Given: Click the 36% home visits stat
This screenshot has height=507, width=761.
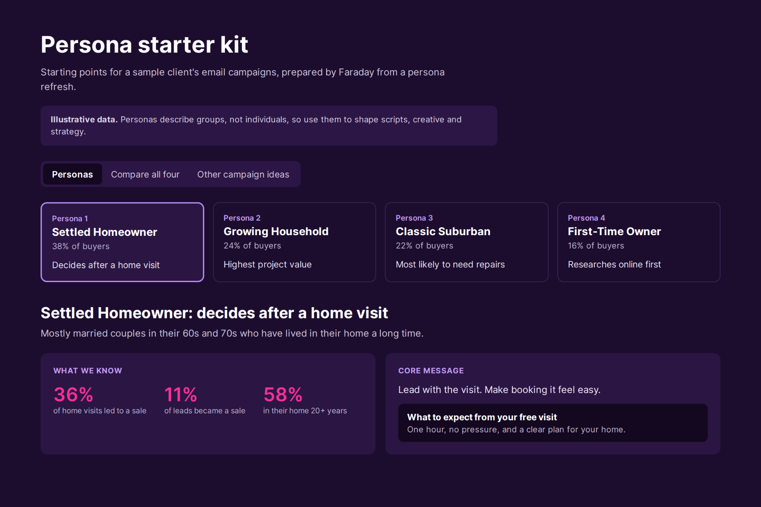Looking at the screenshot, I should [x=100, y=400].
